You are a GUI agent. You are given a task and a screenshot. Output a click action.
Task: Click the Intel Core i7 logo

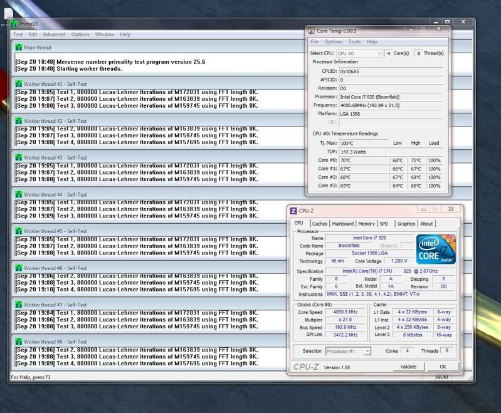coord(436,249)
